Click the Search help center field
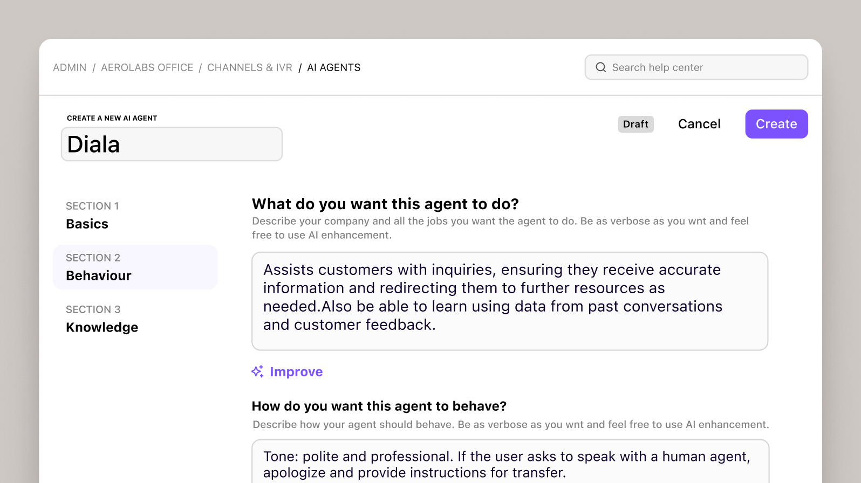The image size is (861, 483). tap(696, 67)
